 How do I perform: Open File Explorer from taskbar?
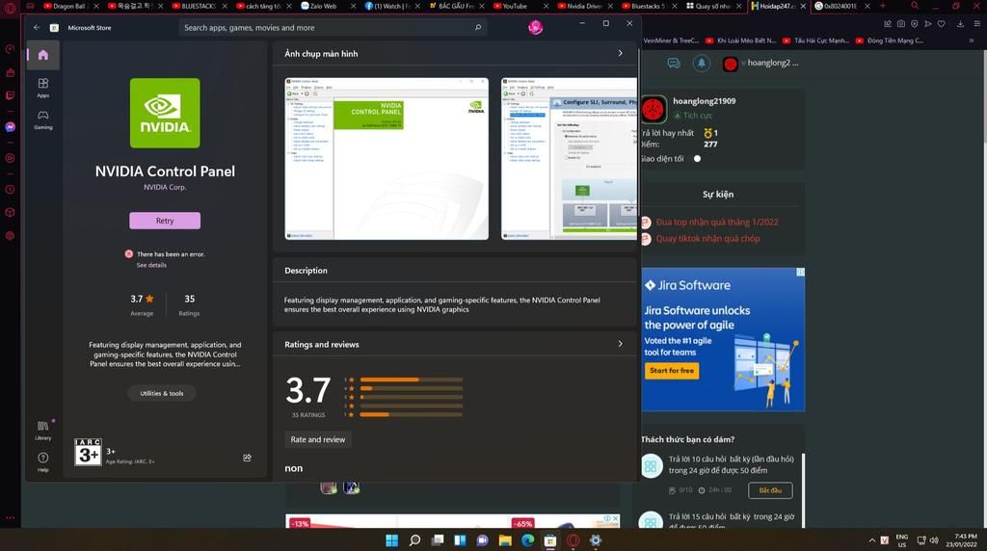tap(505, 540)
